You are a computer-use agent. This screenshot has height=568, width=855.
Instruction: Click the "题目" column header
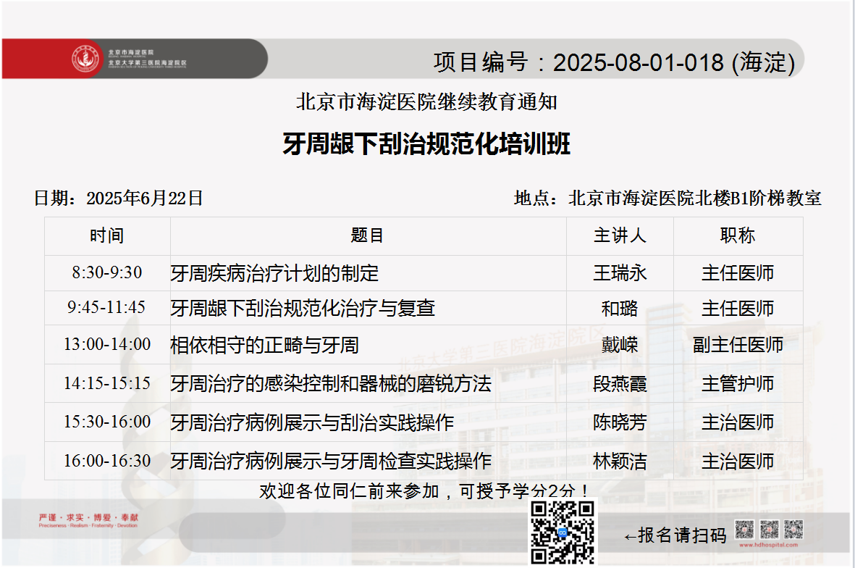(367, 235)
